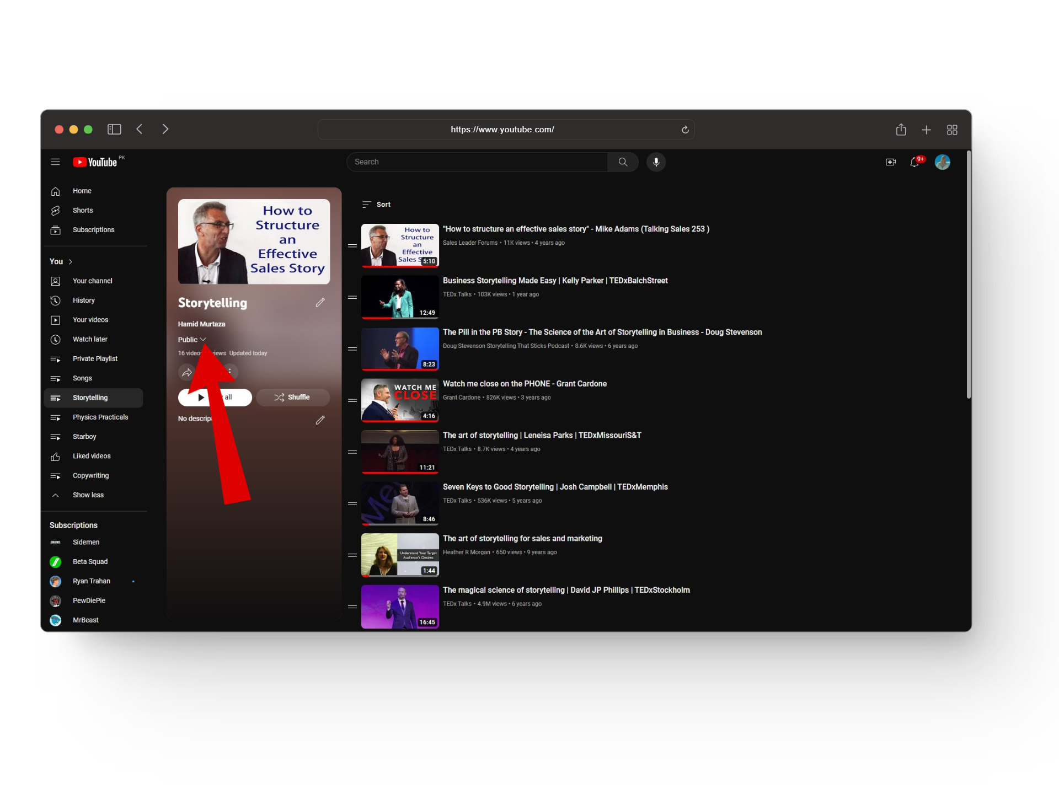
Task: Open the Physics Practicals playlist
Action: [100, 417]
